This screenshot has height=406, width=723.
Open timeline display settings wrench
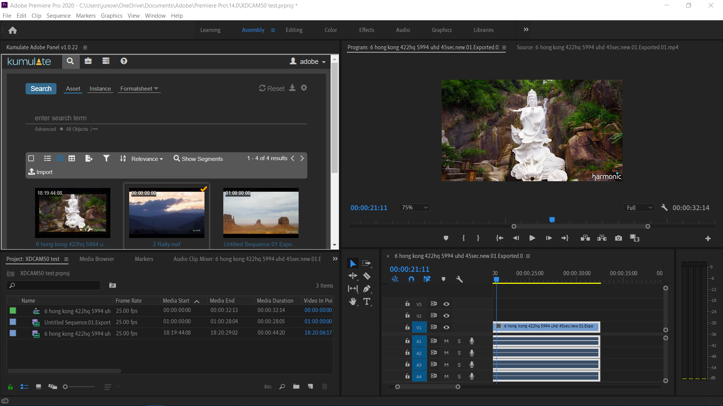coord(459,279)
